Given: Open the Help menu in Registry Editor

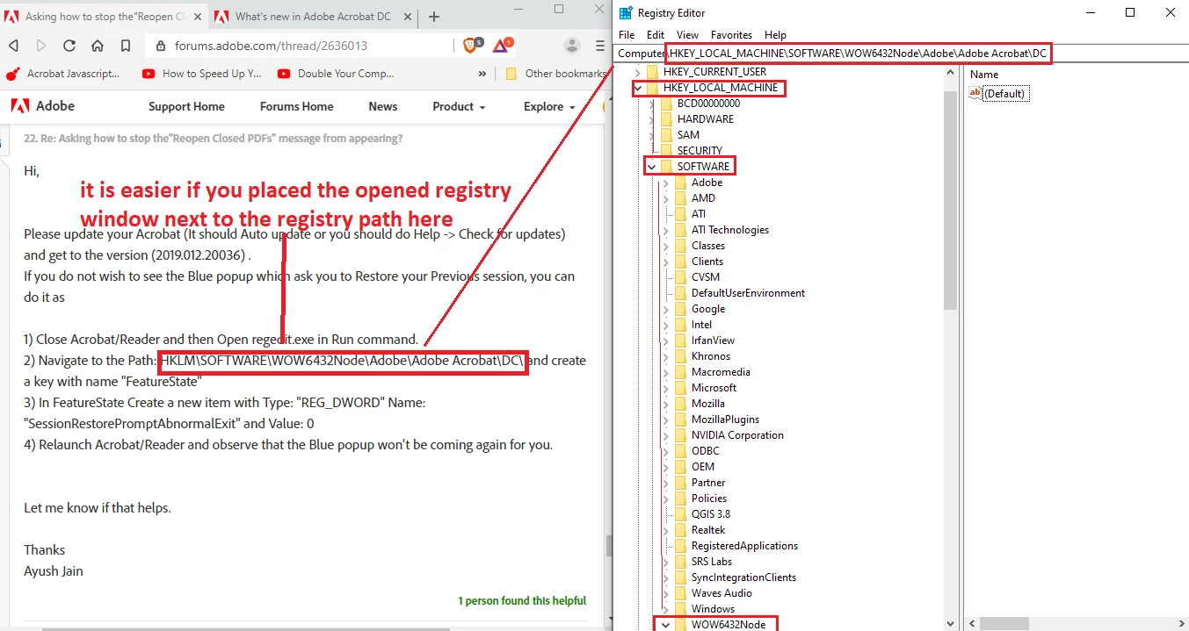Looking at the screenshot, I should pos(776,35).
